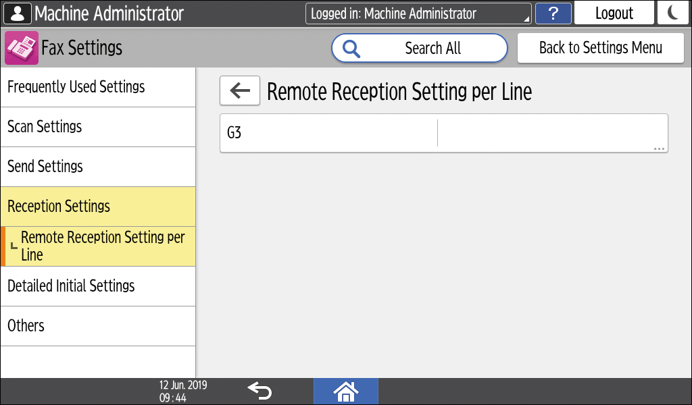Click the back arrow beside the page title

[x=240, y=91]
